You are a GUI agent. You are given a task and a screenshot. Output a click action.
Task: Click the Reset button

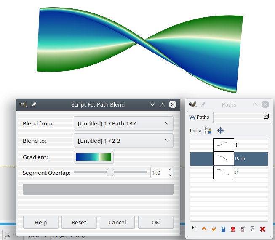[x=79, y=222]
